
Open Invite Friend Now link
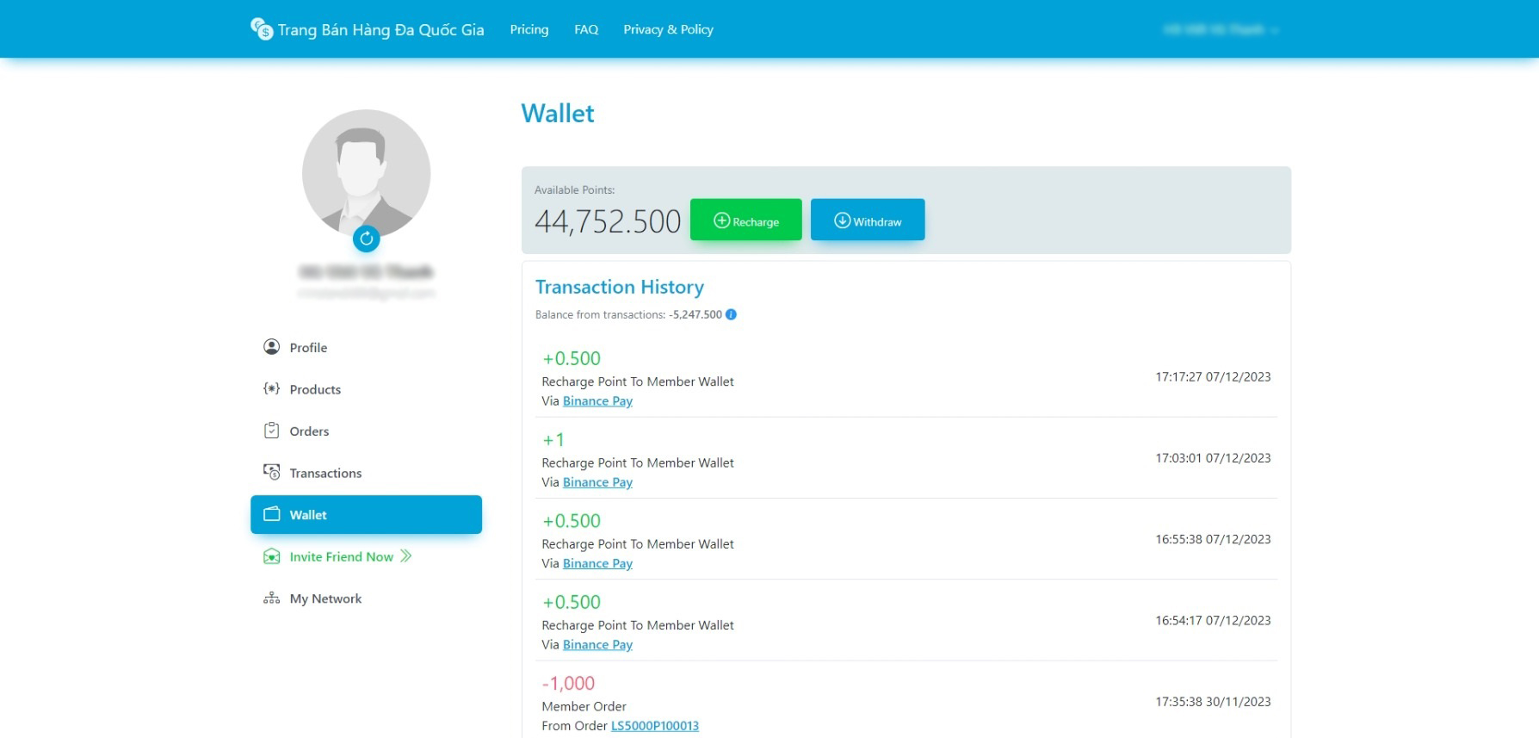click(341, 557)
